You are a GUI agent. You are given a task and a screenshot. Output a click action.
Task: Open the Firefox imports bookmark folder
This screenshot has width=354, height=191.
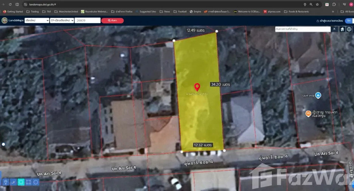[x=122, y=11]
